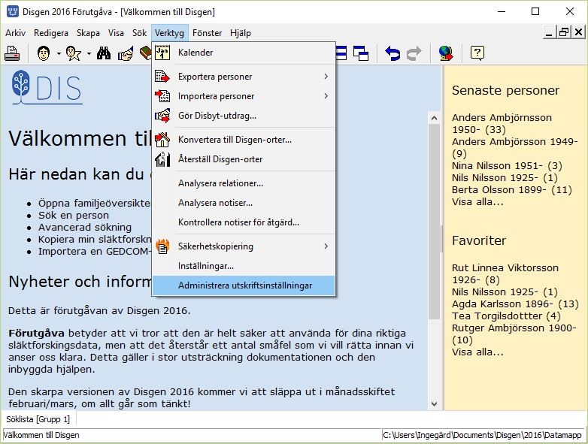Select Konvertera till Disgen-orter entry
This screenshot has width=588, height=444.
pos(244,140)
